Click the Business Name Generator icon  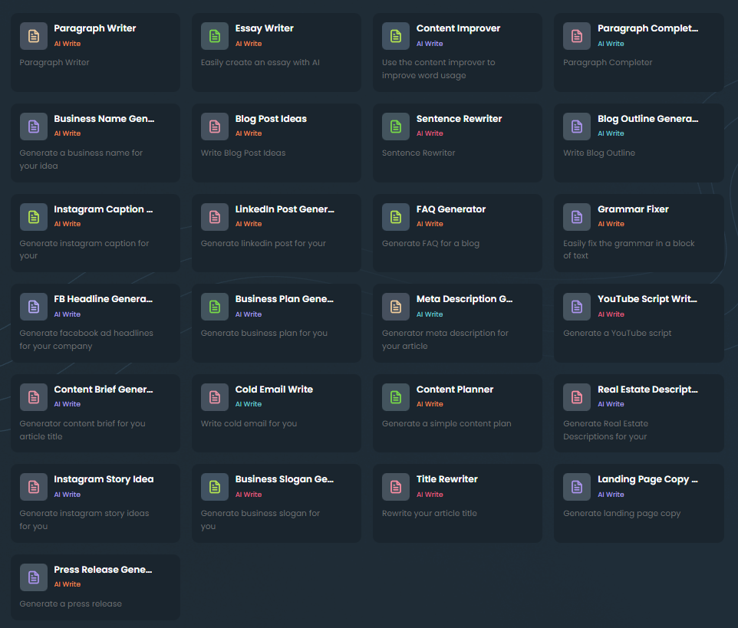34,127
